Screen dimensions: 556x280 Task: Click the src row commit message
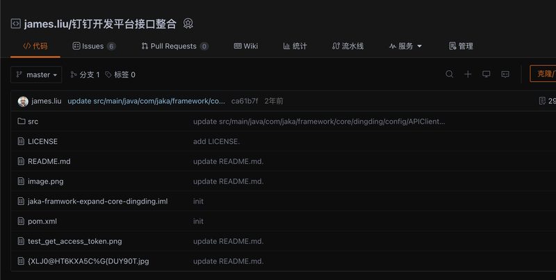pos(319,121)
